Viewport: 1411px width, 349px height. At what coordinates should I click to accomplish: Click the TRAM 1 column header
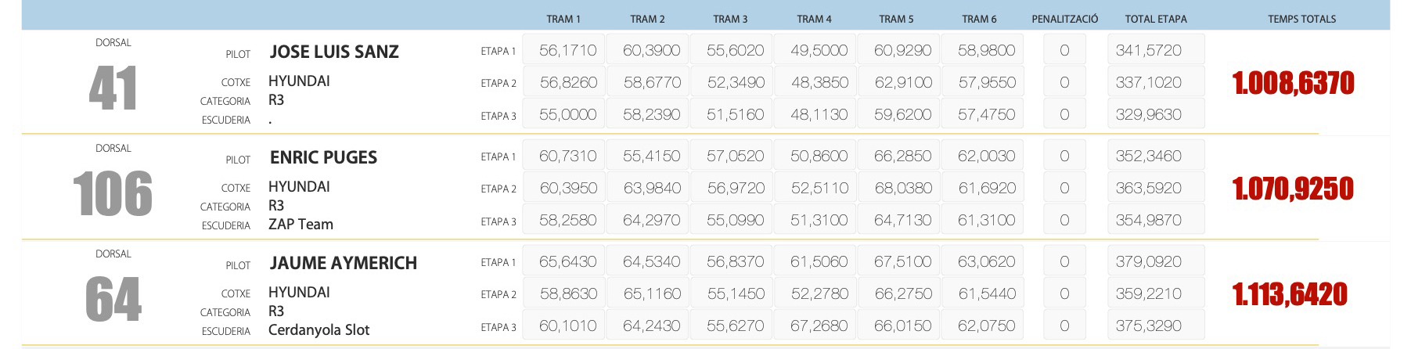563,19
